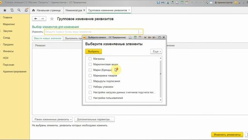Click the M- button in the dialog title bar
Screen dimensions: 248x140
[154, 37]
